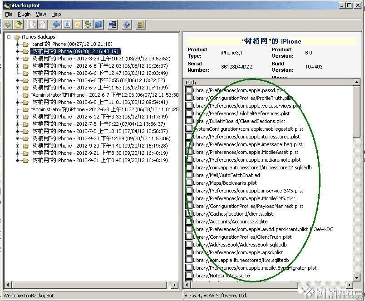Screen dimensions: 365x301
Task: Click the folder icon for the 2012-3-29 backup
Action: pos(25,59)
